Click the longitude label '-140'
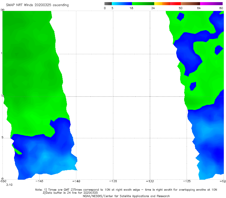Viewport: 226px width, 198px height. coord(76,181)
